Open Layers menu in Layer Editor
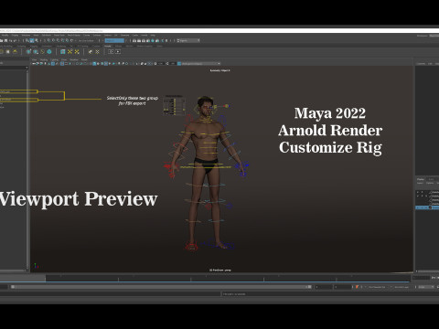The height and width of the screenshot is (329, 439). (420, 183)
